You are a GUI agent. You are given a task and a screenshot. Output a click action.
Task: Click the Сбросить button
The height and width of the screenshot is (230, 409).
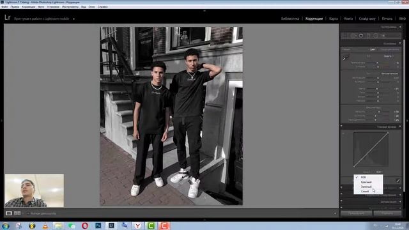coord(387,213)
